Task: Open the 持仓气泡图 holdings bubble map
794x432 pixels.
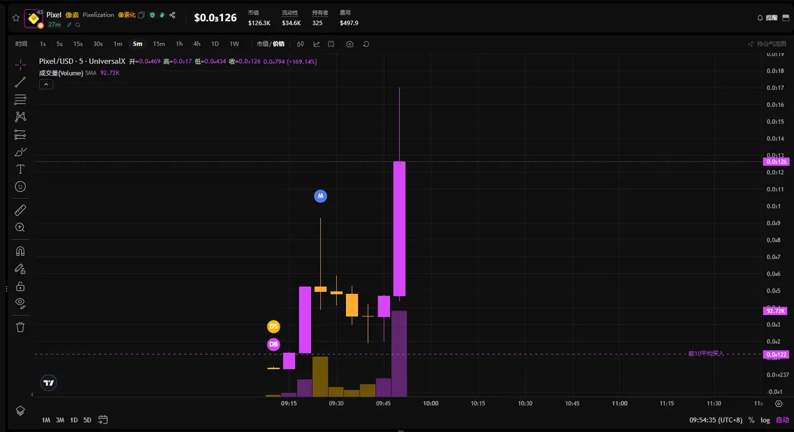Action: [768, 44]
